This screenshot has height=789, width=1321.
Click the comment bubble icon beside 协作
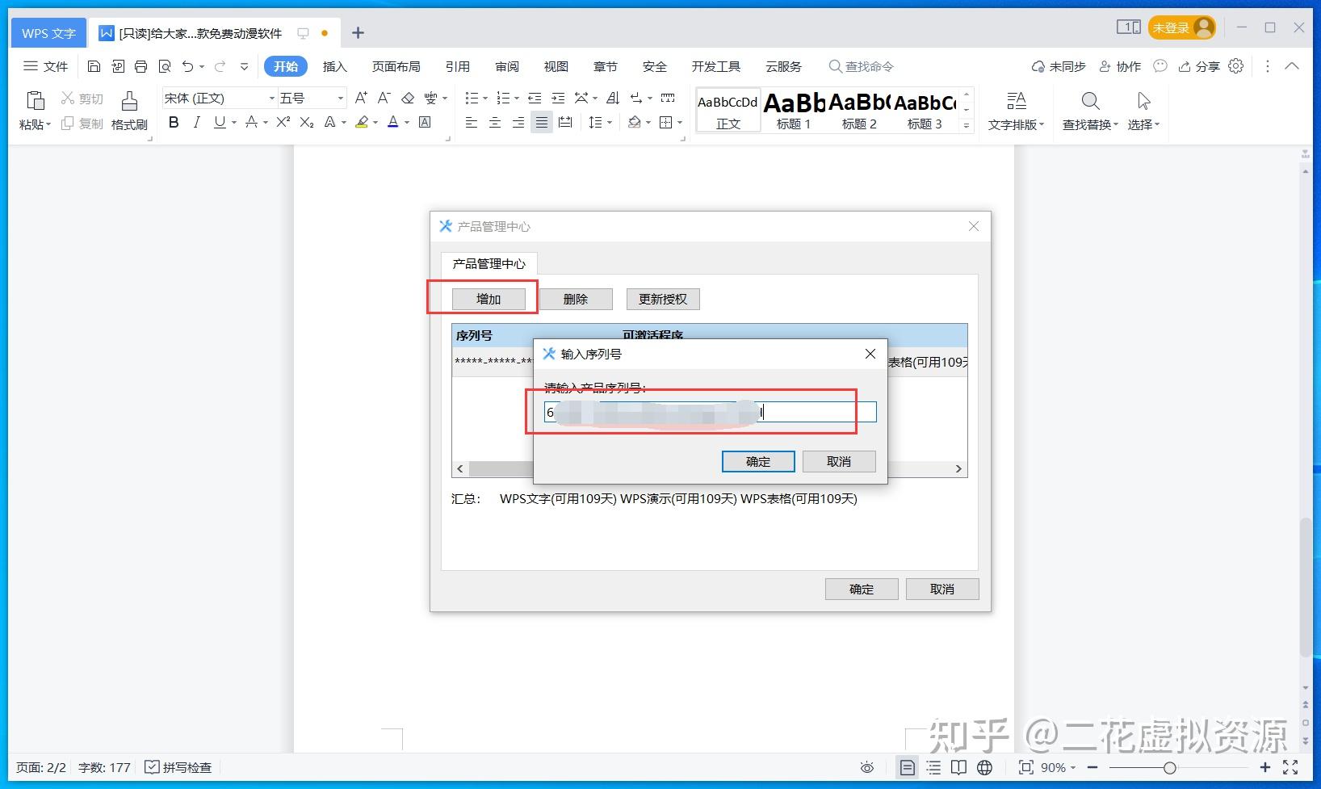click(x=1160, y=66)
